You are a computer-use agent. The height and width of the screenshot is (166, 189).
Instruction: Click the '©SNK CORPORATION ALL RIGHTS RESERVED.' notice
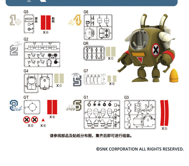140,149
